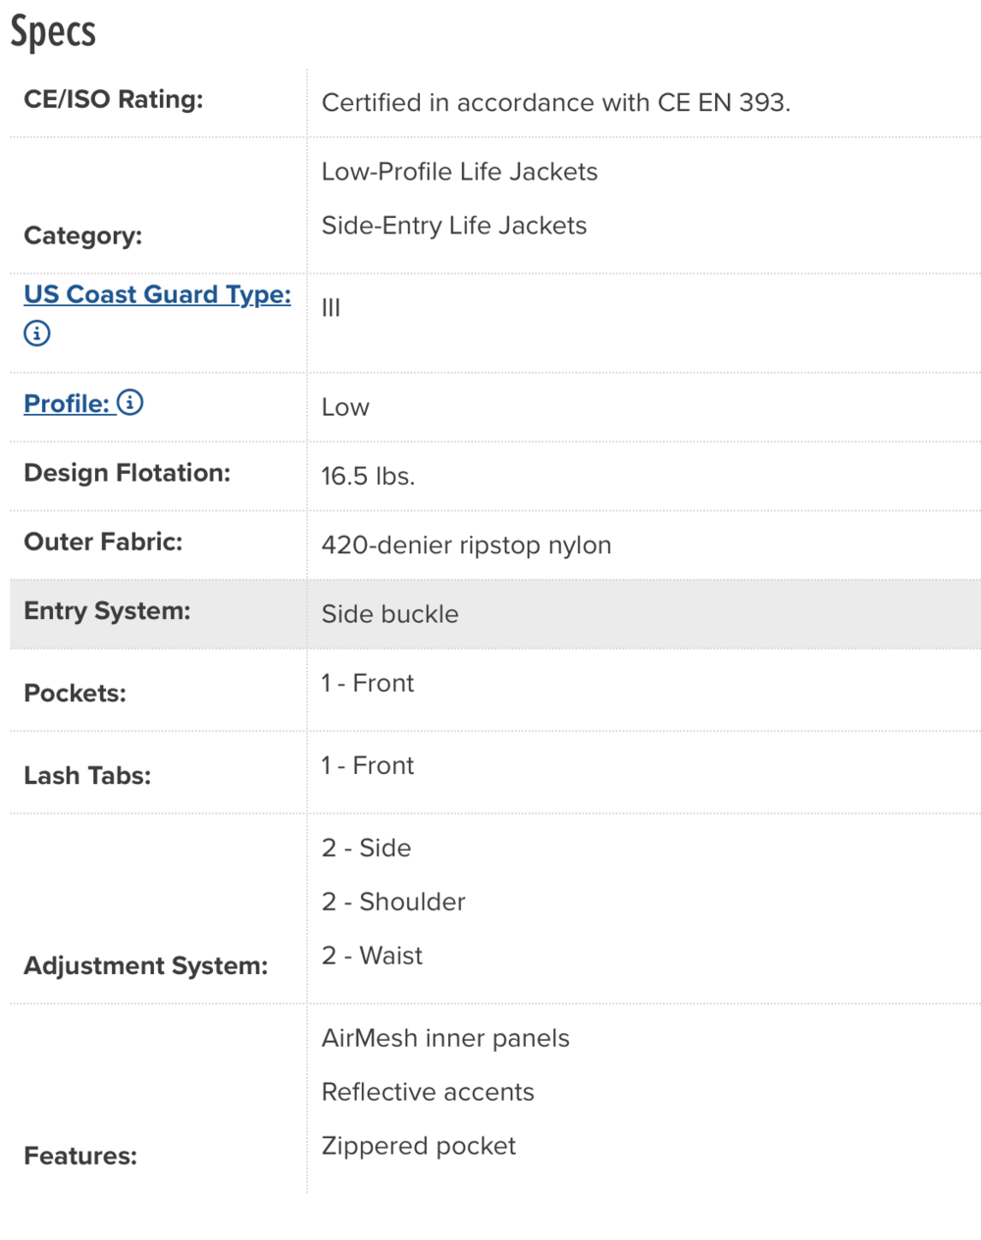Click the Pockets row label
This screenshot has width=981, height=1240.
(x=75, y=694)
